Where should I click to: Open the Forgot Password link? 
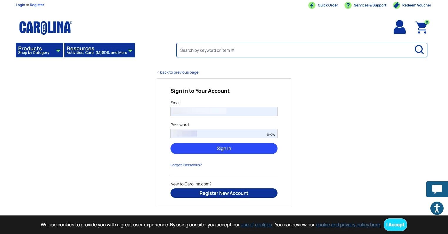[186, 165]
